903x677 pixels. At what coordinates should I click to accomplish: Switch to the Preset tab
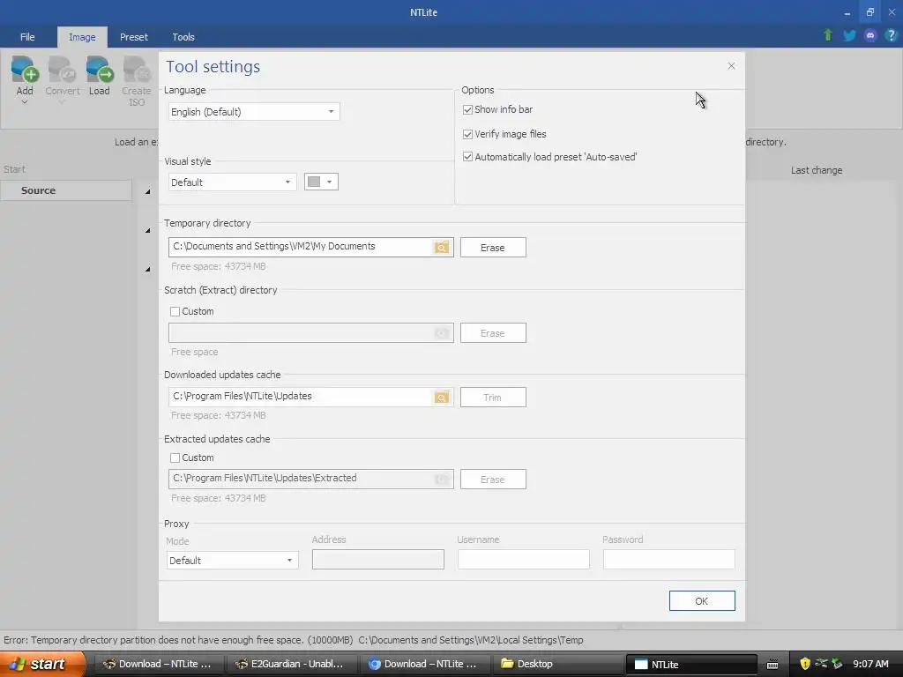pyautogui.click(x=134, y=37)
